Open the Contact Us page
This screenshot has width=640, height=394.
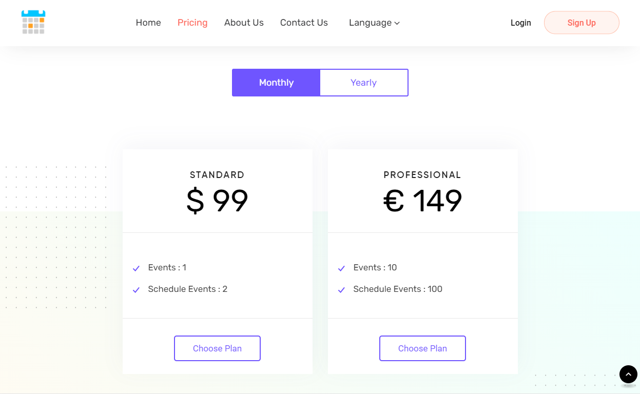(x=304, y=23)
